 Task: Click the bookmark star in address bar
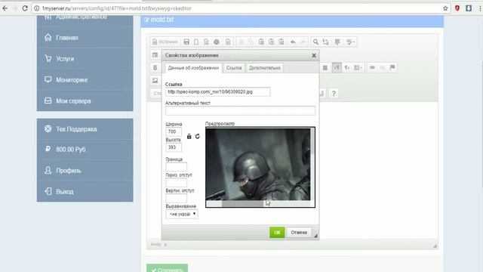(x=445, y=8)
